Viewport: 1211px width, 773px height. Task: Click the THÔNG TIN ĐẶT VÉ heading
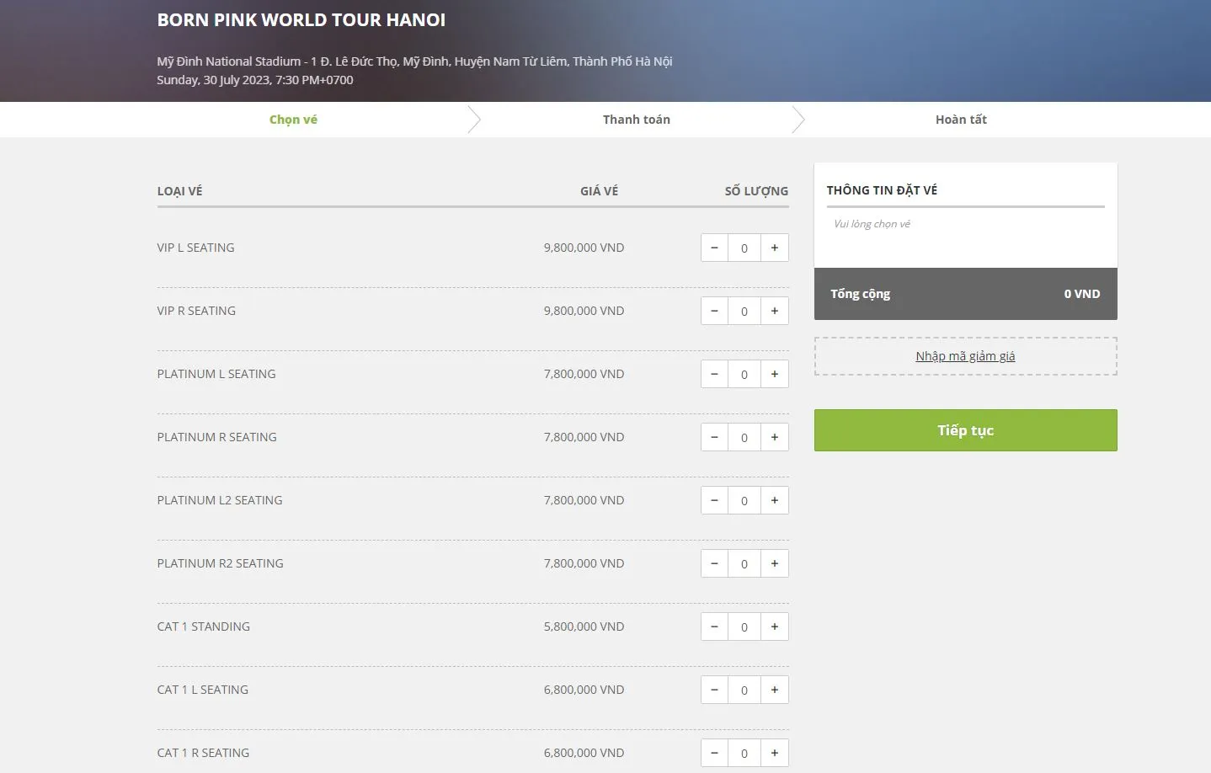click(882, 190)
